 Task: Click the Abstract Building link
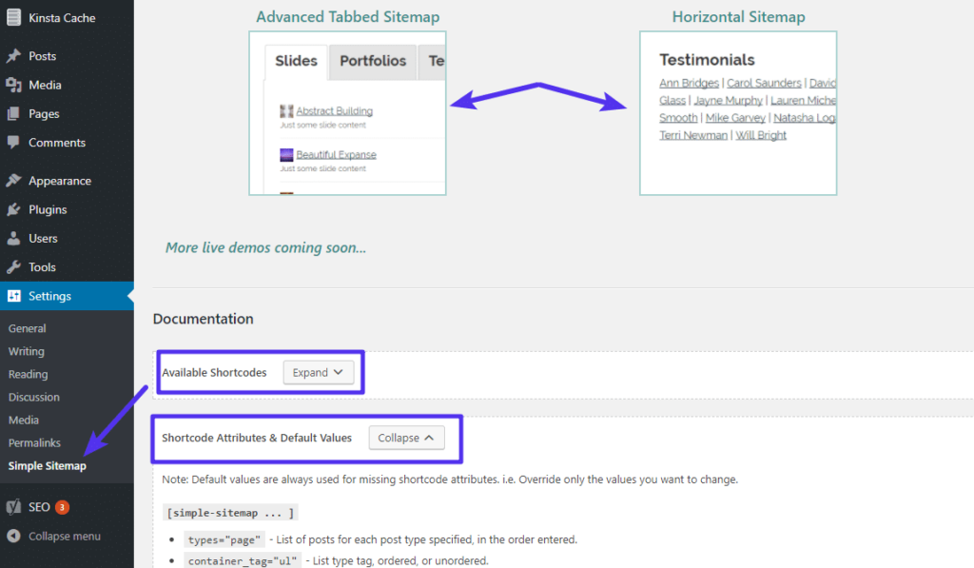click(334, 111)
